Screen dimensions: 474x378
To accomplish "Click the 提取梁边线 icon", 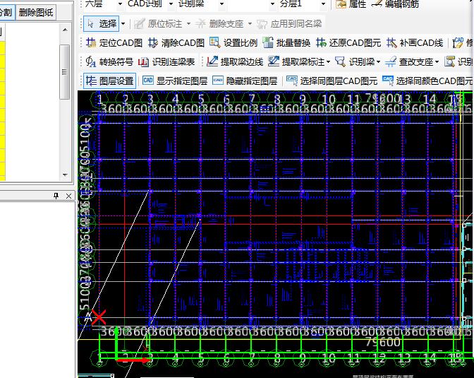I will (212, 61).
